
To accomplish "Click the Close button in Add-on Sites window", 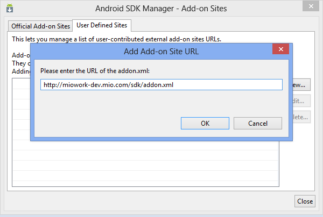I will tap(305, 201).
